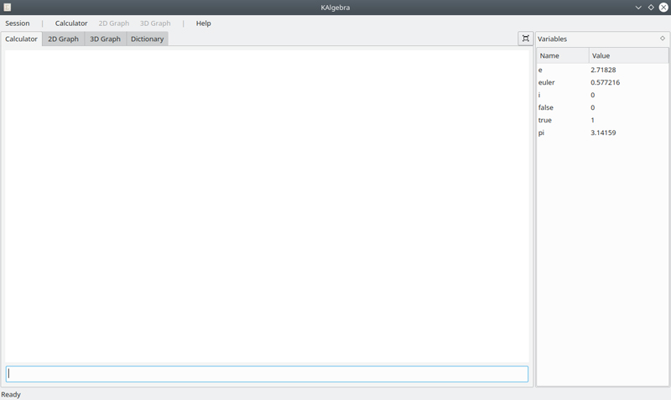Open the Help menu
Image resolution: width=671 pixels, height=400 pixels.
[x=203, y=23]
